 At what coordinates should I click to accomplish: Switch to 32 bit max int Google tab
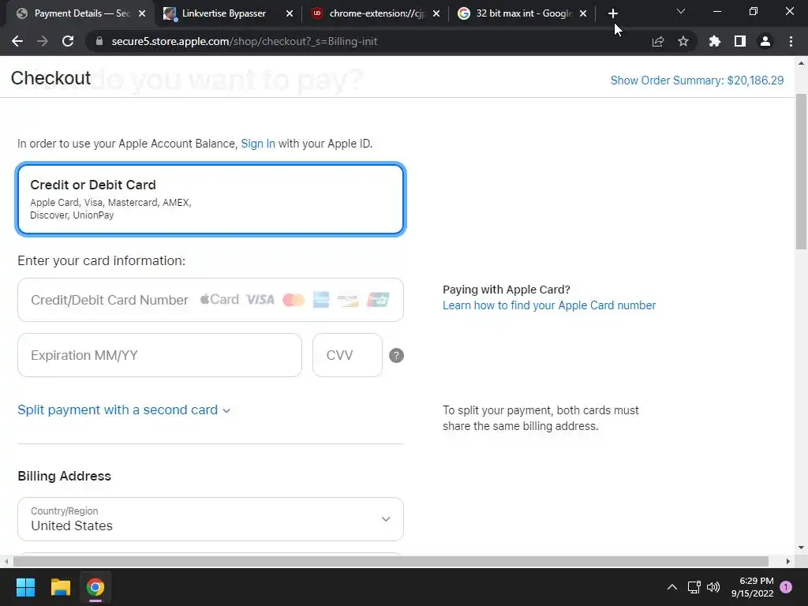(x=524, y=13)
